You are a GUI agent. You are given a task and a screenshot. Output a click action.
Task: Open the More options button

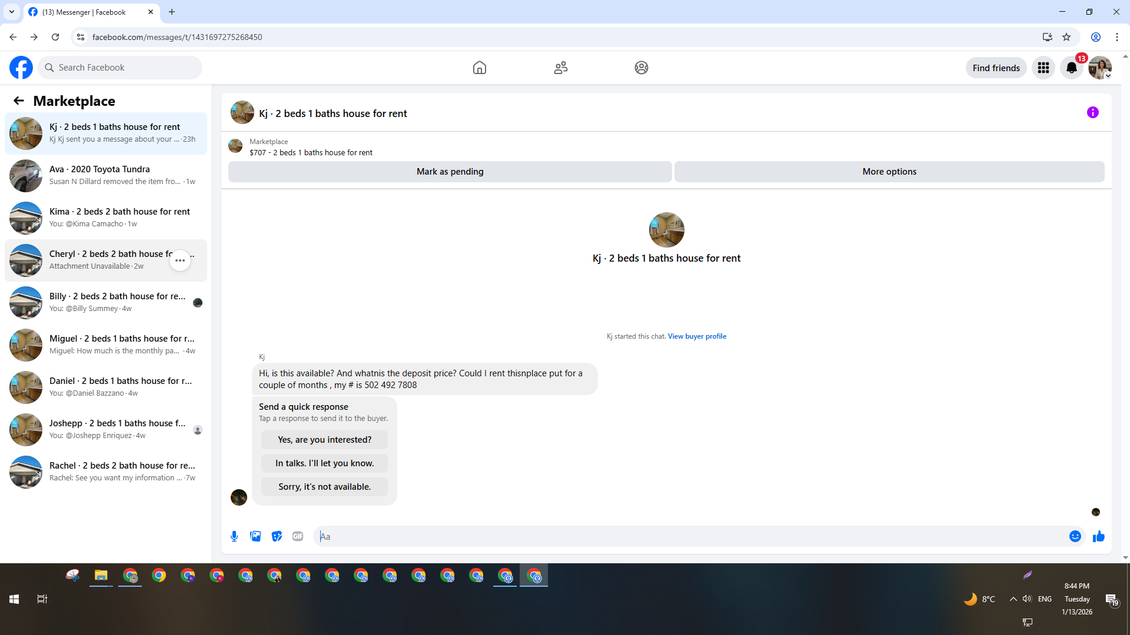point(889,172)
